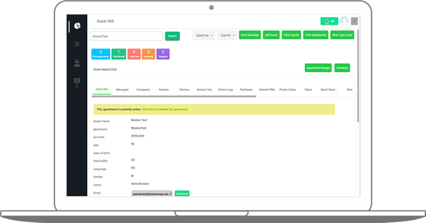Click the Send Message button
Screen dimensions: 426x223
coord(250,36)
